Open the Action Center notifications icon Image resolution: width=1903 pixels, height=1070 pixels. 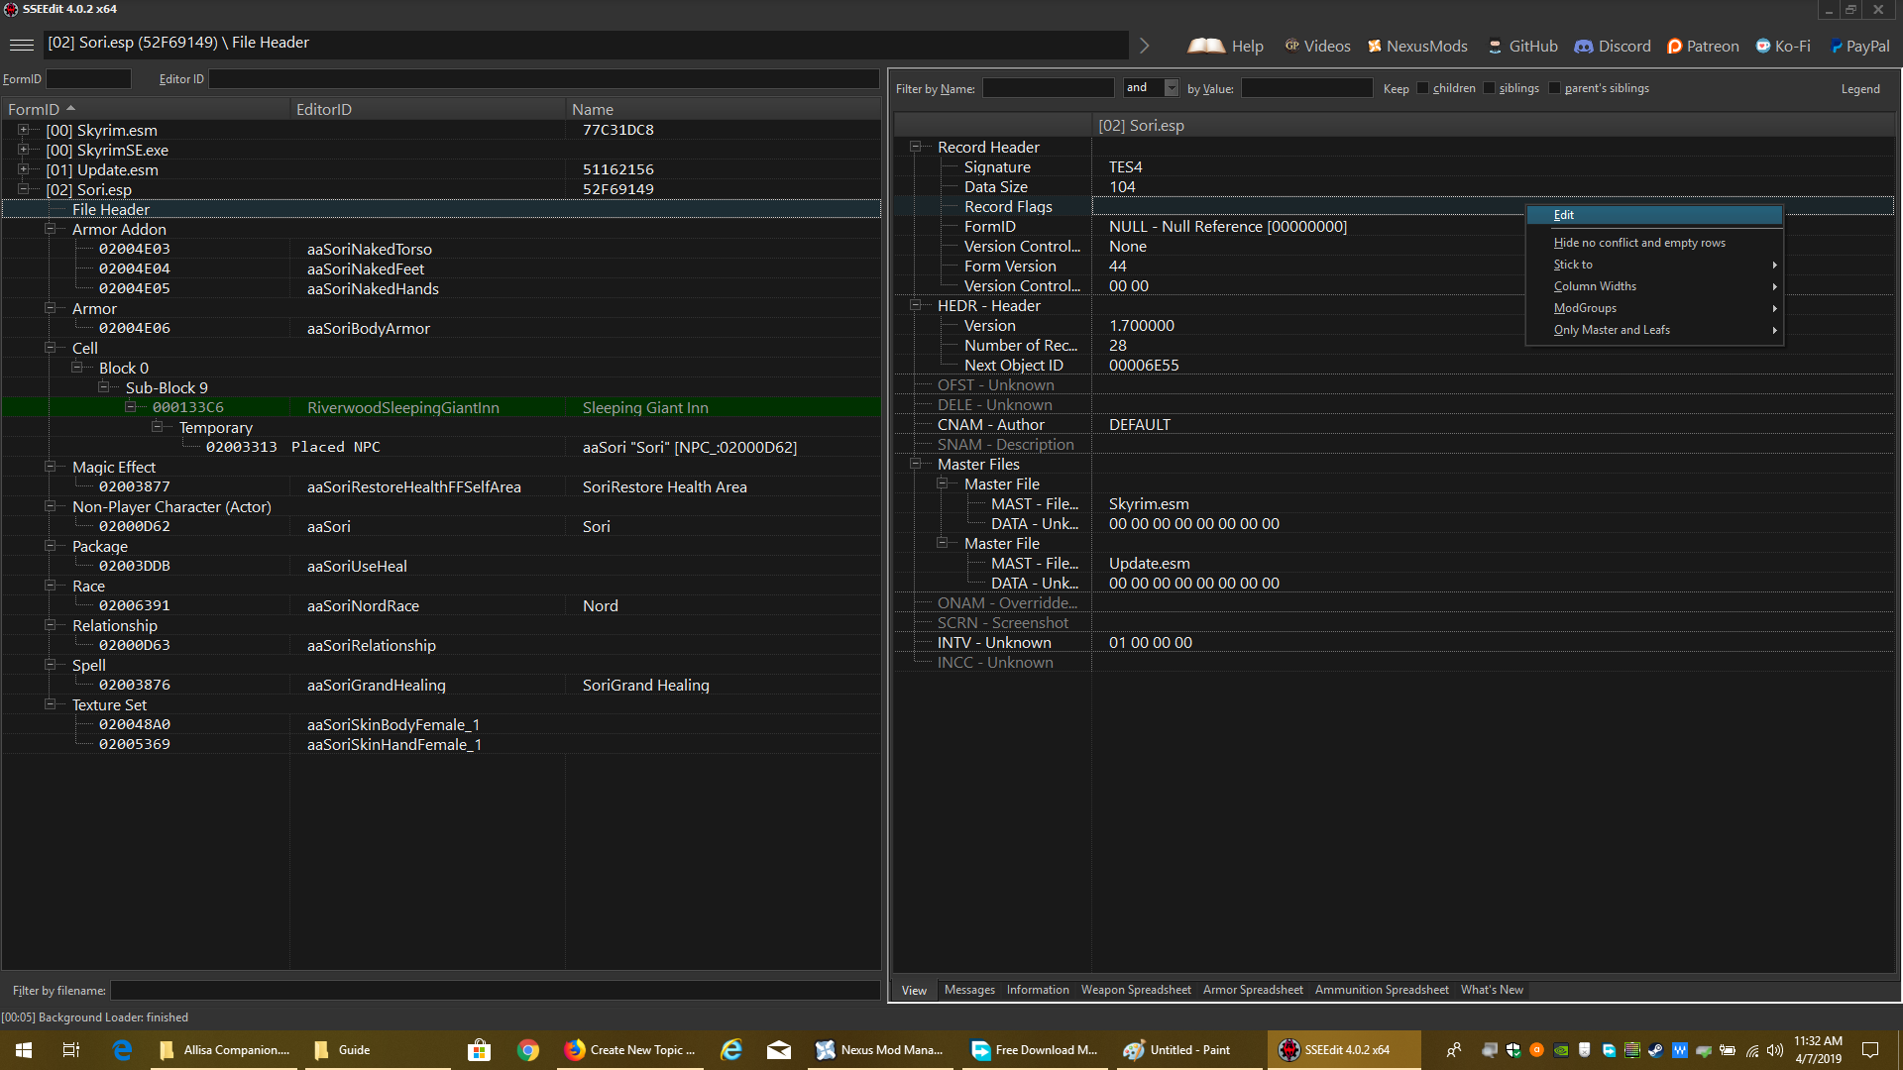[x=1870, y=1049]
